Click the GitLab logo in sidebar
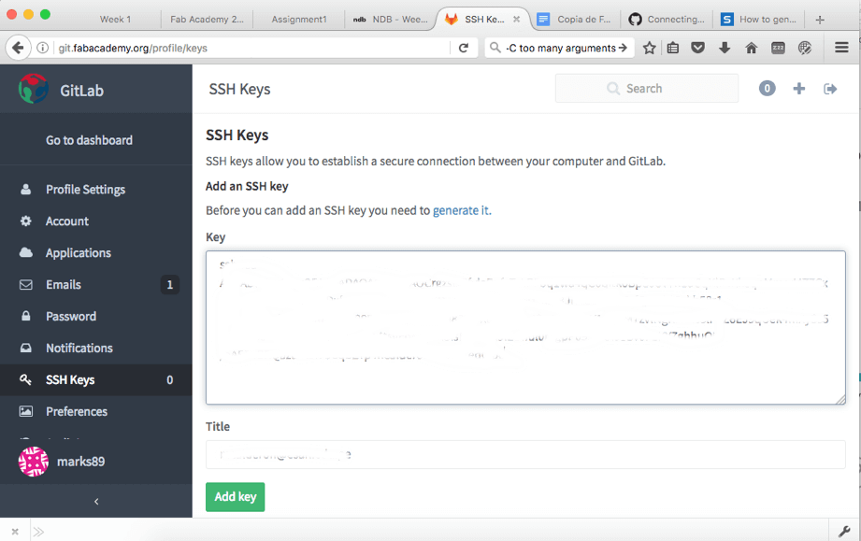 pyautogui.click(x=33, y=89)
